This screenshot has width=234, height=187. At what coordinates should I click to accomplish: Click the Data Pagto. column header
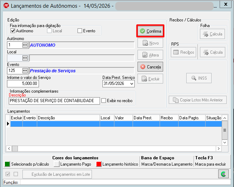tap(192, 118)
